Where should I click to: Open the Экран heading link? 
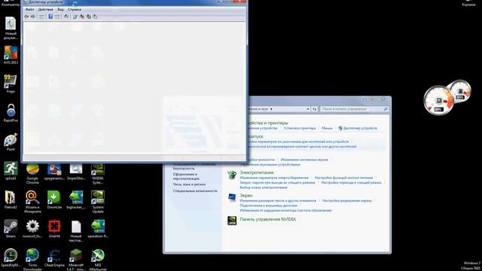pyautogui.click(x=246, y=196)
